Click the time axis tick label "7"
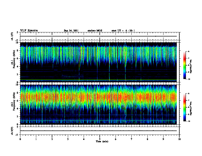The image size is (202, 156). pyautogui.click(x=132, y=139)
